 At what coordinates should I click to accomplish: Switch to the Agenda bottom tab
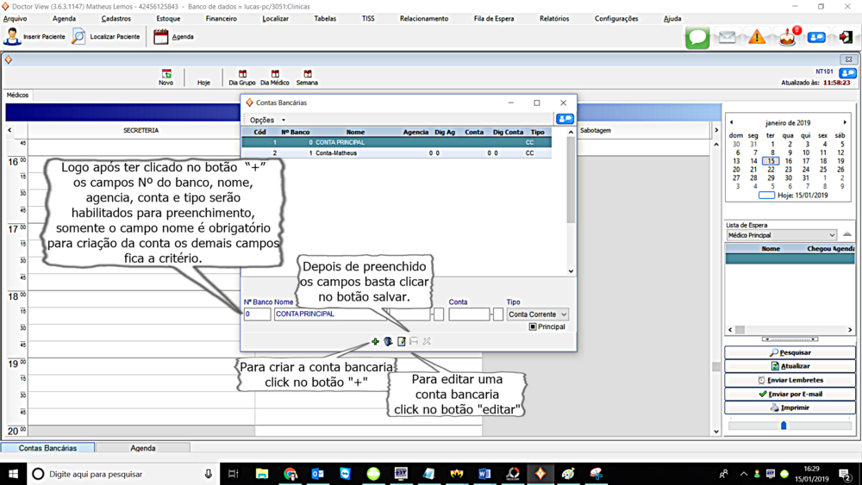[143, 448]
